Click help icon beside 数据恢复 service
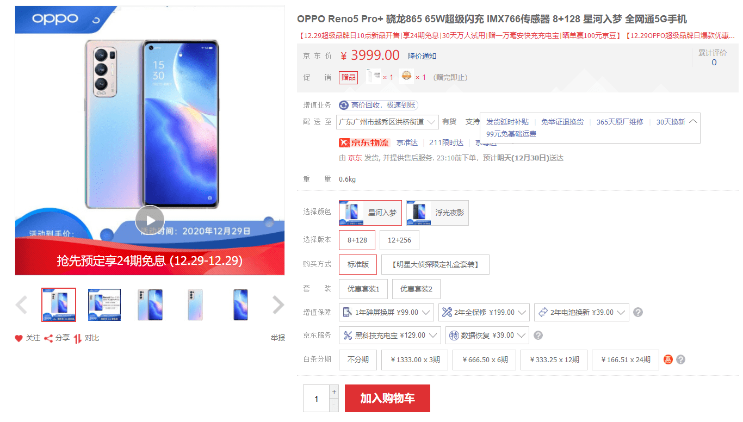The width and height of the screenshot is (743, 422). pos(538,336)
